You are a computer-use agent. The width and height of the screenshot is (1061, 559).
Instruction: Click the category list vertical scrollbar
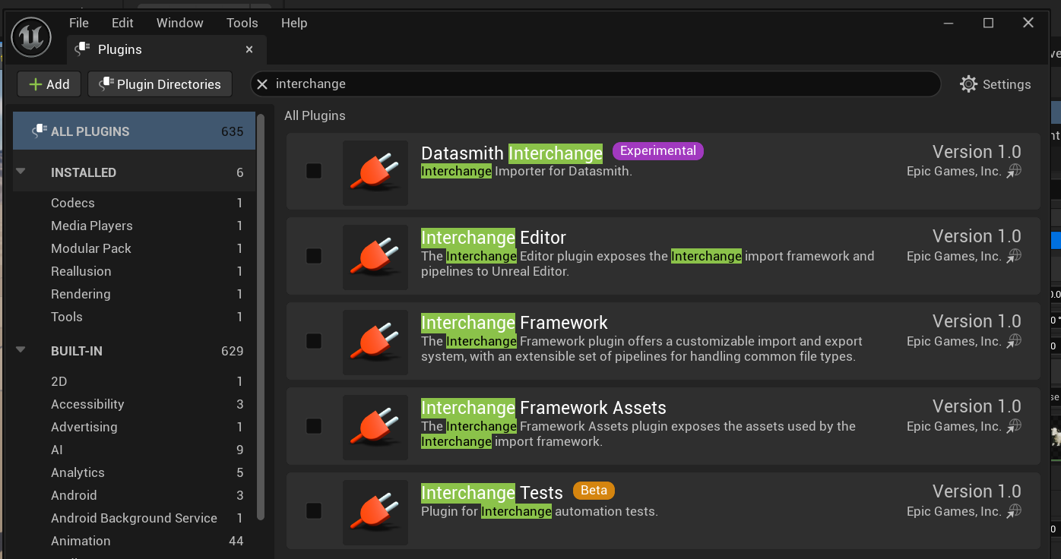point(261,317)
